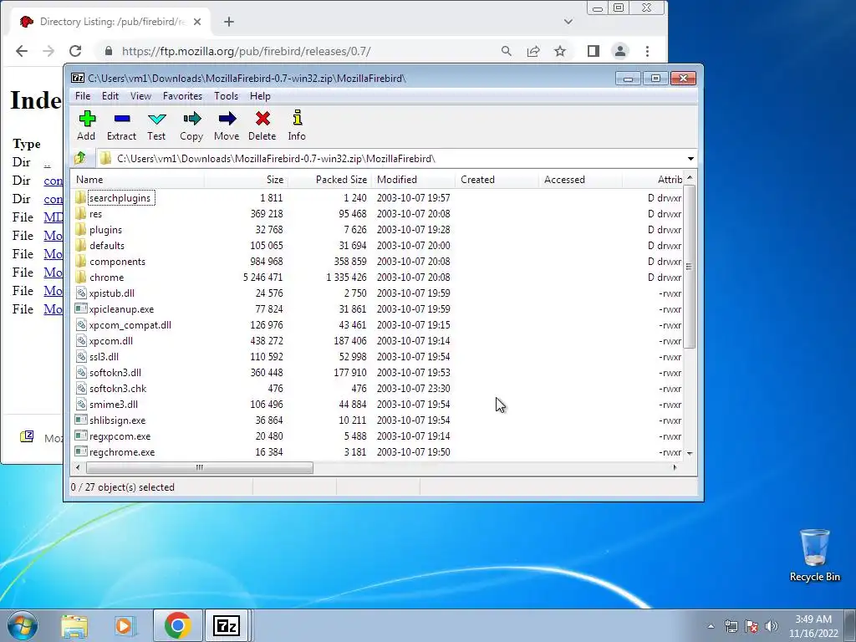The width and height of the screenshot is (856, 642).
Task: Click the scroll right arrow in file list
Action: click(675, 467)
